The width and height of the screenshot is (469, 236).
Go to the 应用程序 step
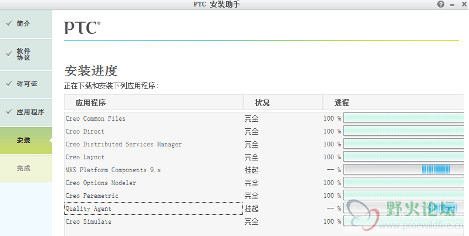click(26, 112)
